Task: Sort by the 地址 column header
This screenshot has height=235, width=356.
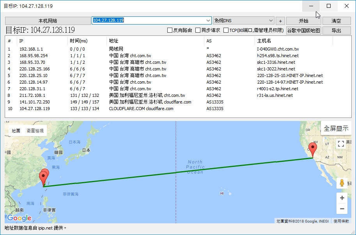Action: (x=155, y=41)
